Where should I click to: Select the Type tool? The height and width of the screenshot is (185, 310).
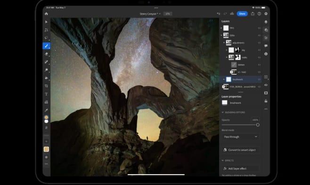coord(46,94)
